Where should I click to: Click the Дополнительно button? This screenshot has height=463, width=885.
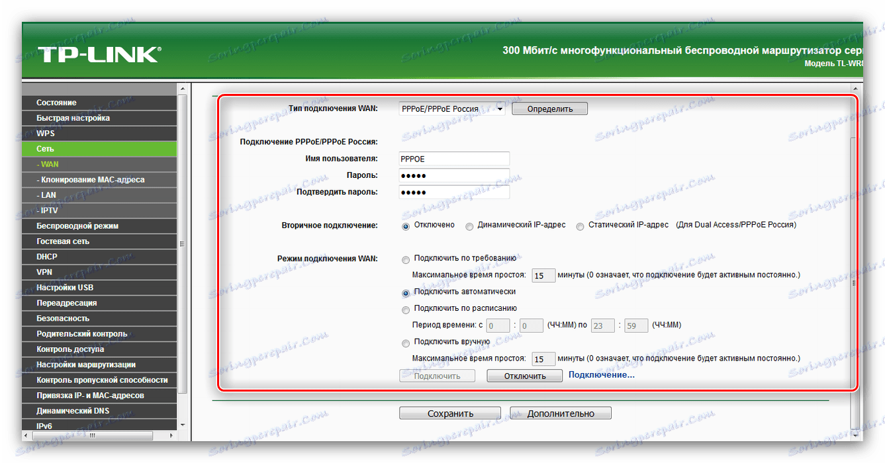(x=561, y=413)
